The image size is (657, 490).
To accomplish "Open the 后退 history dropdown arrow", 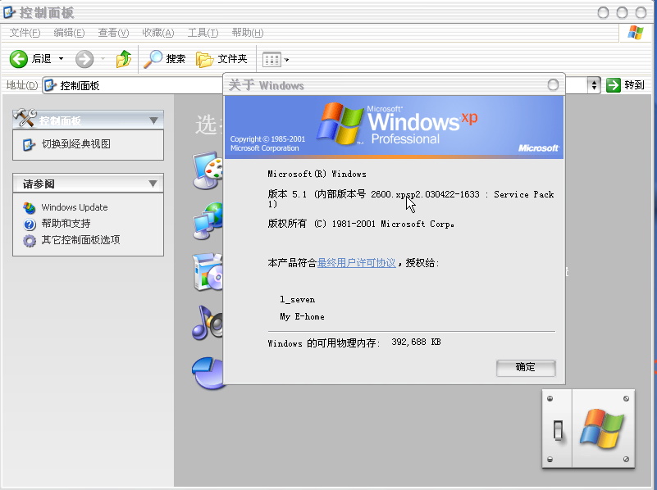I will click(62, 59).
